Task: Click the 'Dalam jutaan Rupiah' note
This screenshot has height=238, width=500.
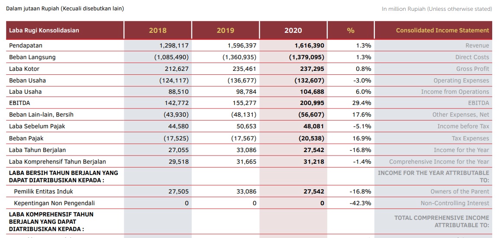Action: pos(65,9)
